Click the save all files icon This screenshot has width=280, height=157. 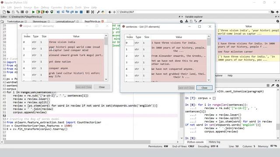(x=17, y=12)
